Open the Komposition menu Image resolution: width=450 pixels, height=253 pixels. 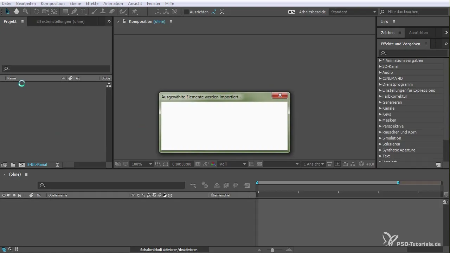click(x=53, y=3)
